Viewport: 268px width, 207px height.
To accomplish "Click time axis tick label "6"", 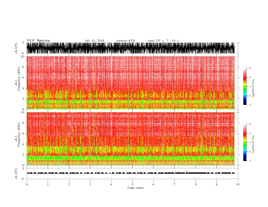I will point(153,184).
